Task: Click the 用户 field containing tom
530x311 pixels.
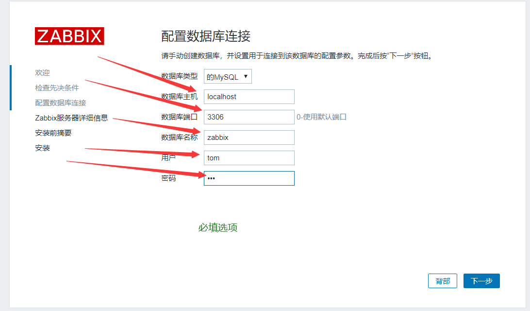Action: [x=249, y=158]
